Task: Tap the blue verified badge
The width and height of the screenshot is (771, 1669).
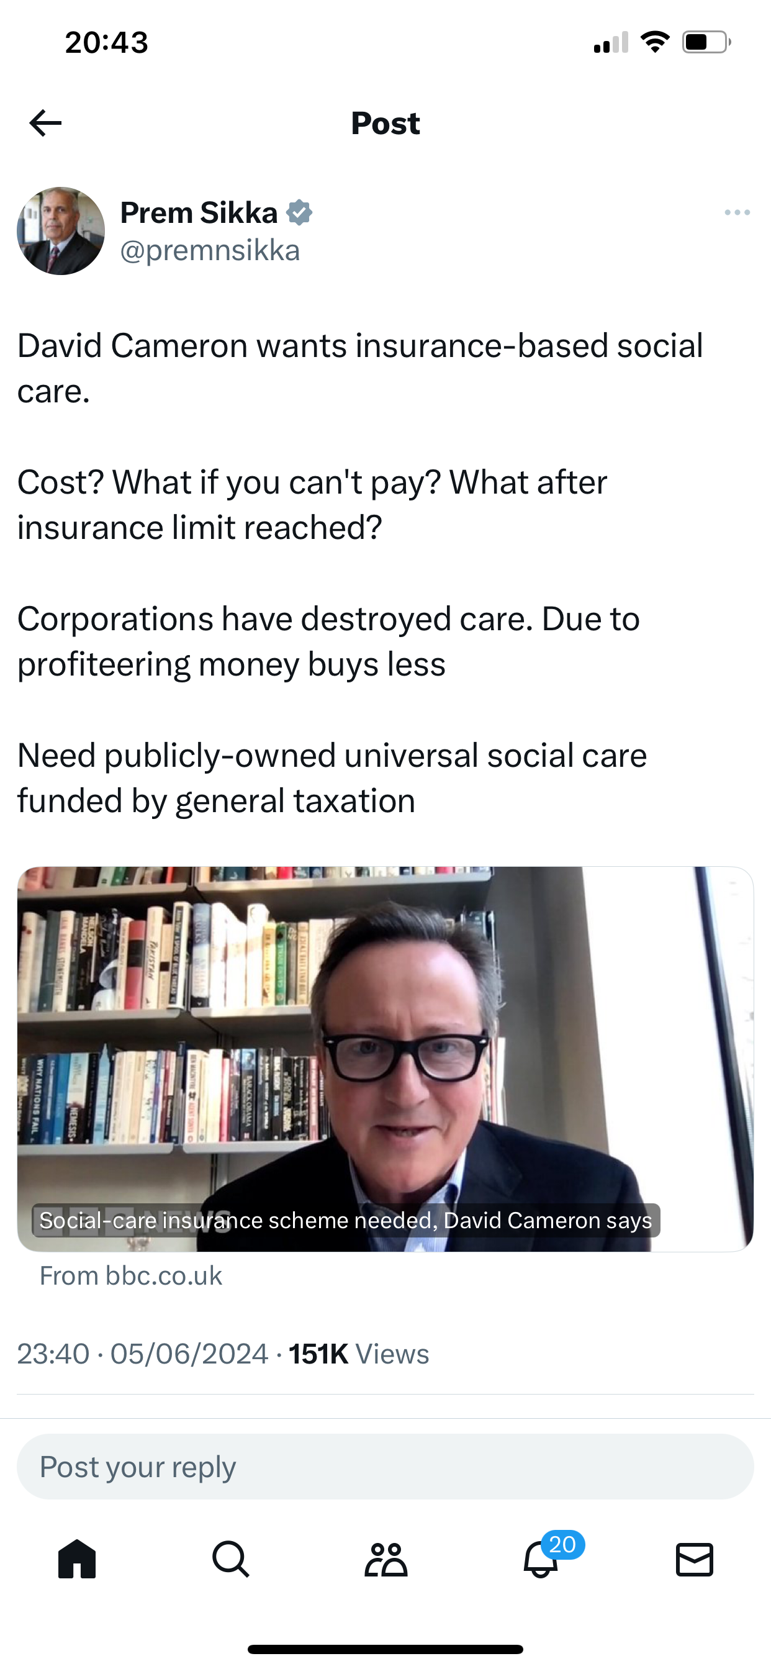Action: coord(299,212)
